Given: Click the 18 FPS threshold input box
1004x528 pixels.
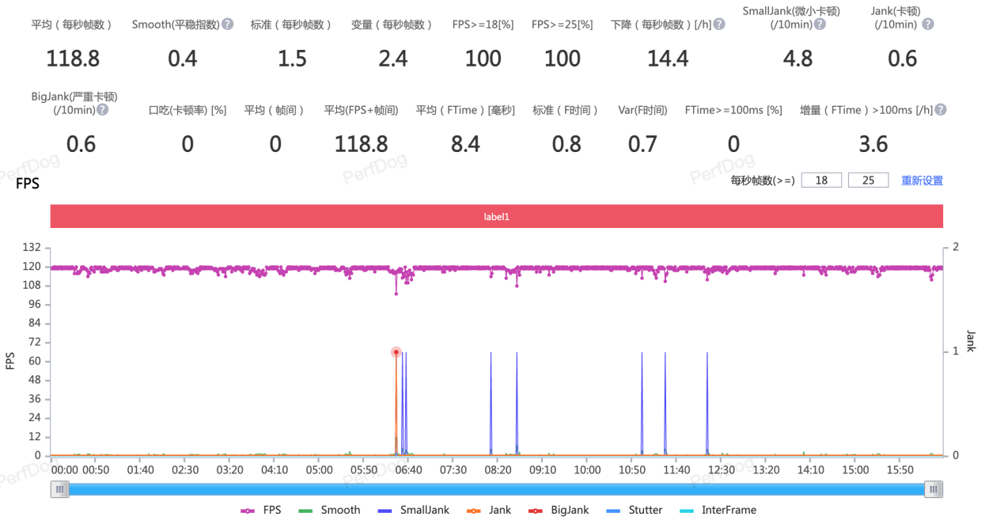Looking at the screenshot, I should click(820, 180).
